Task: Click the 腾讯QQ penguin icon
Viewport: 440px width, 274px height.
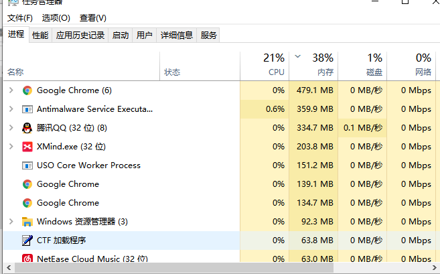Action: pos(27,128)
